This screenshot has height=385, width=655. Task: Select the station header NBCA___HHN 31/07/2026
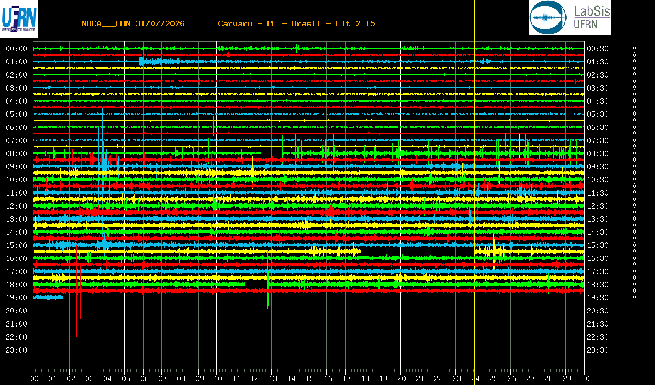133,23
